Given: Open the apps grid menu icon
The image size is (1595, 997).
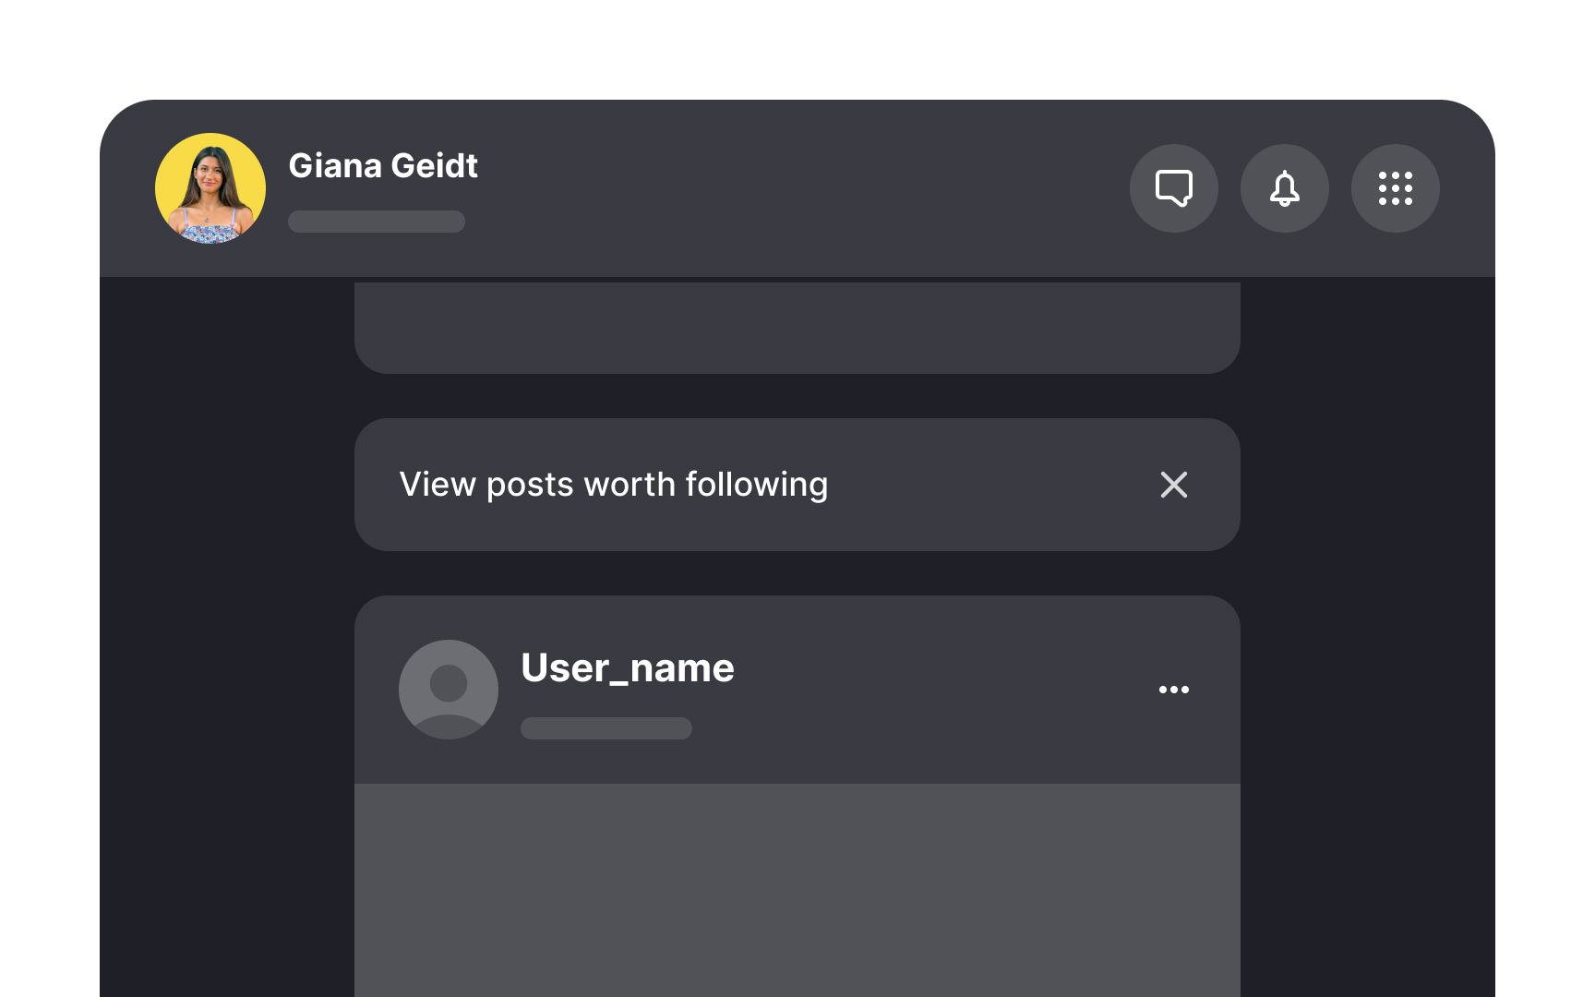Looking at the screenshot, I should (1395, 188).
